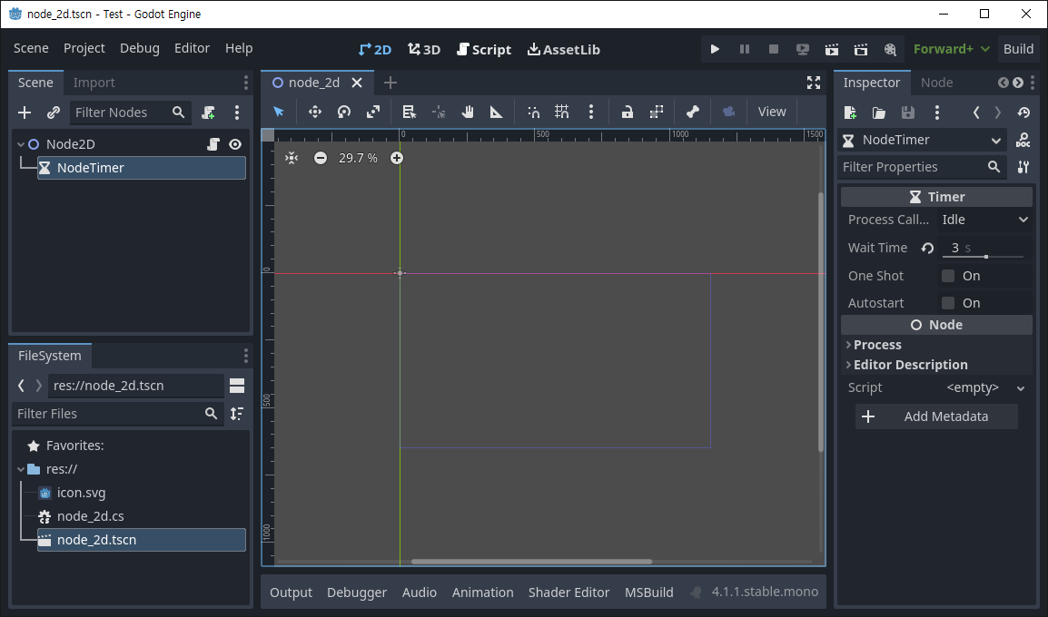Open the Script empty dropdown
Image resolution: width=1048 pixels, height=617 pixels.
point(984,388)
